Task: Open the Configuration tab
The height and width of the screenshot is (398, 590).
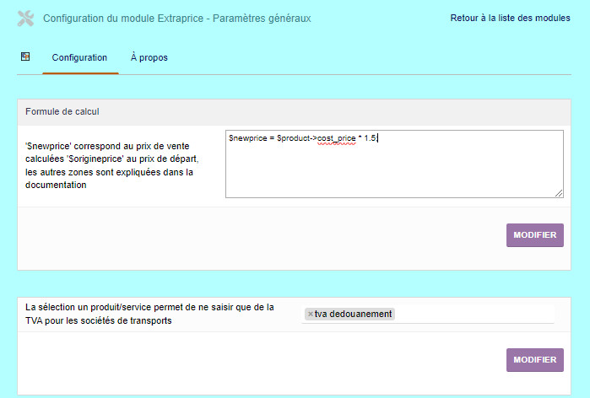Action: click(80, 57)
